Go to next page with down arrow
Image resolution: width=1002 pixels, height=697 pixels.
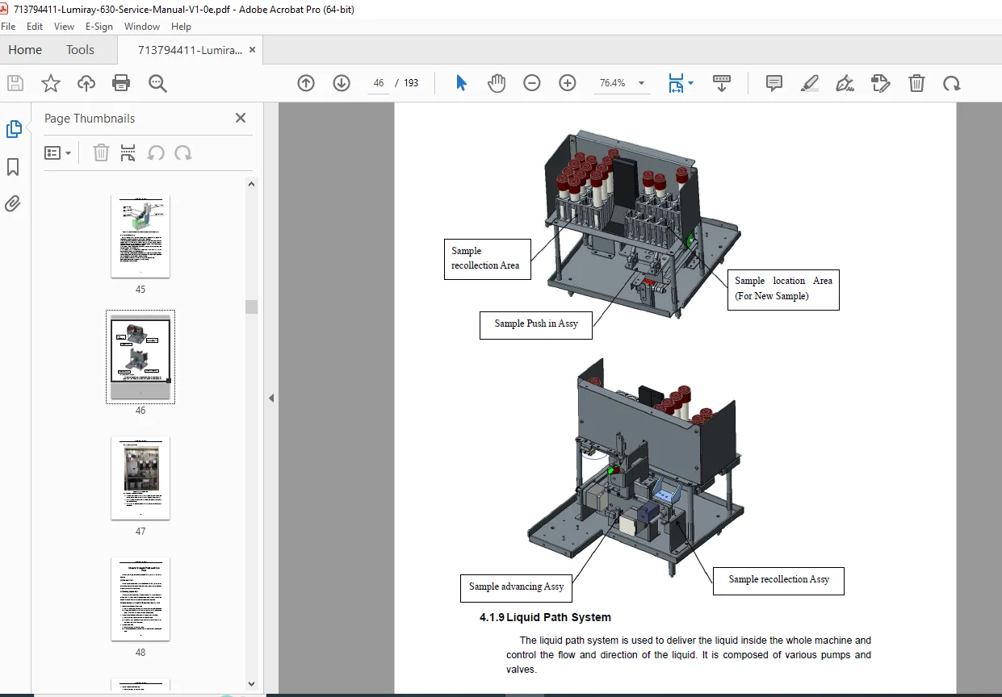click(x=342, y=83)
